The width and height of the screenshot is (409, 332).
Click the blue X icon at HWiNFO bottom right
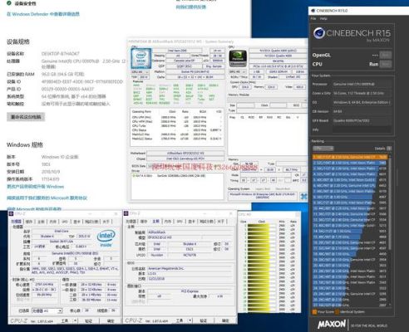(304, 197)
